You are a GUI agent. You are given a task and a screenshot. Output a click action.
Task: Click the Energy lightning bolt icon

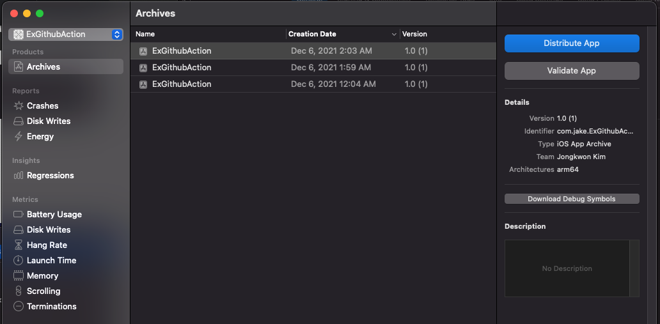(18, 136)
